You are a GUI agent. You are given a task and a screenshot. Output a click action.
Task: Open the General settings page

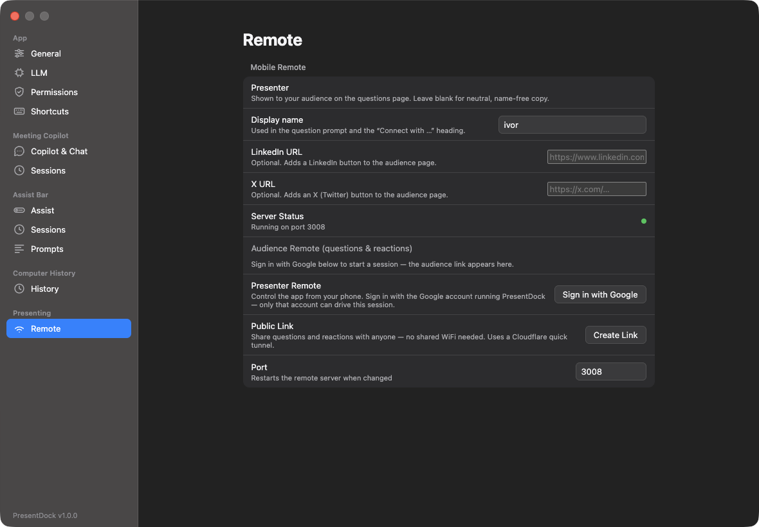pos(69,54)
